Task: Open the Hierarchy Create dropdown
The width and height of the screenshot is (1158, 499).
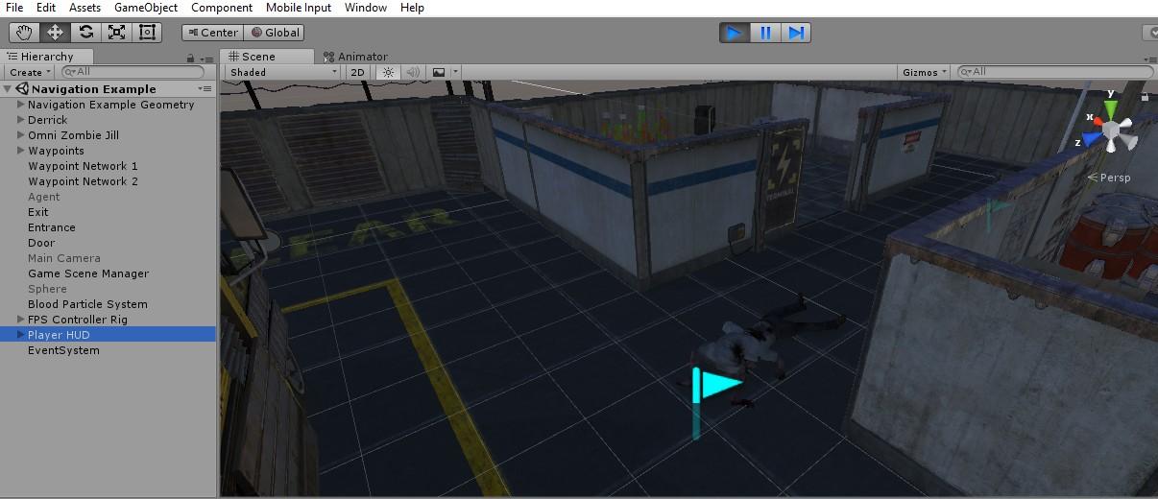Action: [30, 72]
